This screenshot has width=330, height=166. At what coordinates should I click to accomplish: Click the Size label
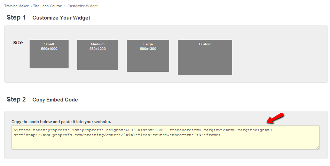(18, 43)
